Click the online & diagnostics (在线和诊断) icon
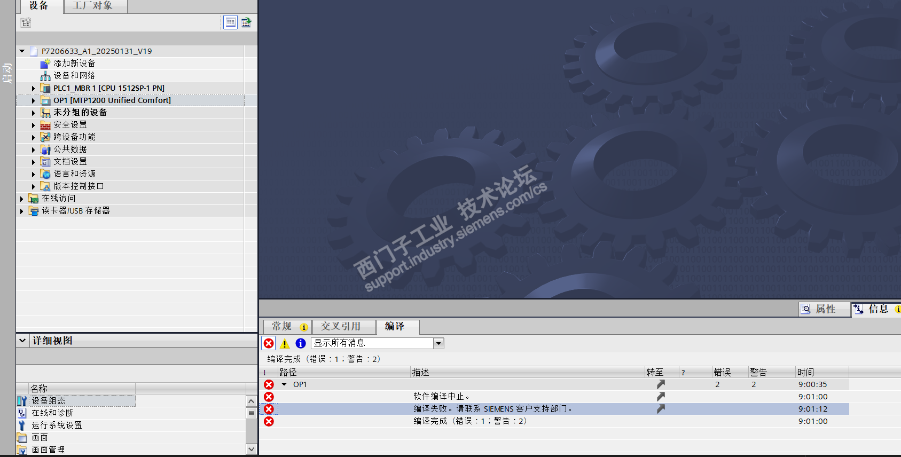Image resolution: width=901 pixels, height=457 pixels. click(22, 413)
